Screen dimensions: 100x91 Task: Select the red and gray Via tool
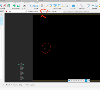tap(42, 6)
